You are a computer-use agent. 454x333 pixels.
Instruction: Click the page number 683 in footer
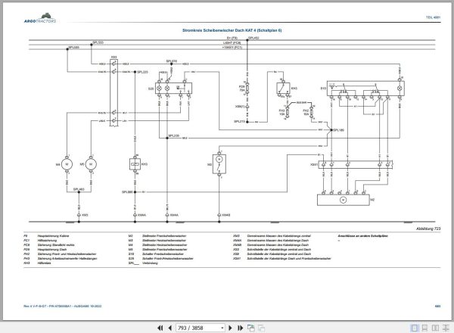click(x=438, y=306)
